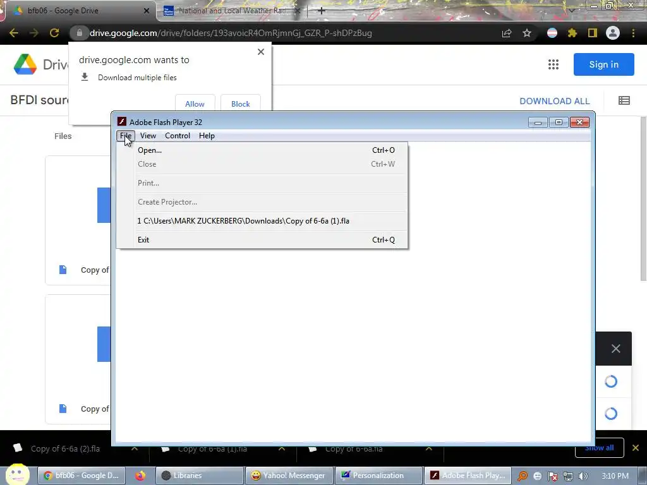
Task: Click DOWNLOAD ALL in Google Drive
Action: pos(555,101)
